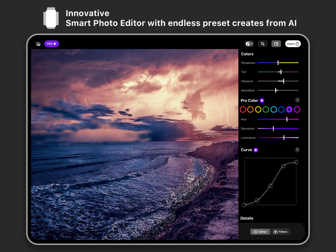Click the top-right curve endpoint
The height and width of the screenshot is (252, 336).
coord(296,162)
